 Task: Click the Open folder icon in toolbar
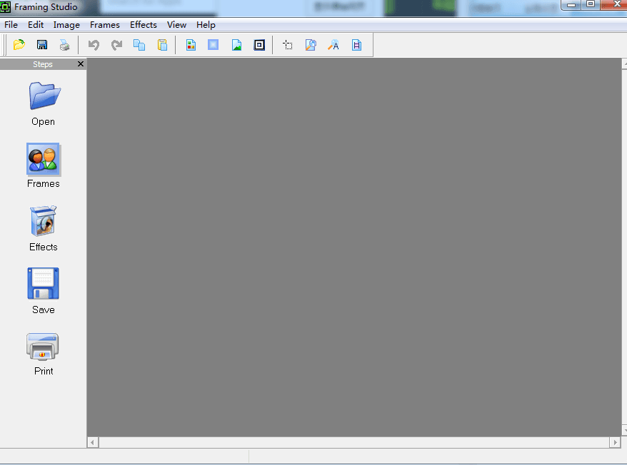tap(19, 45)
